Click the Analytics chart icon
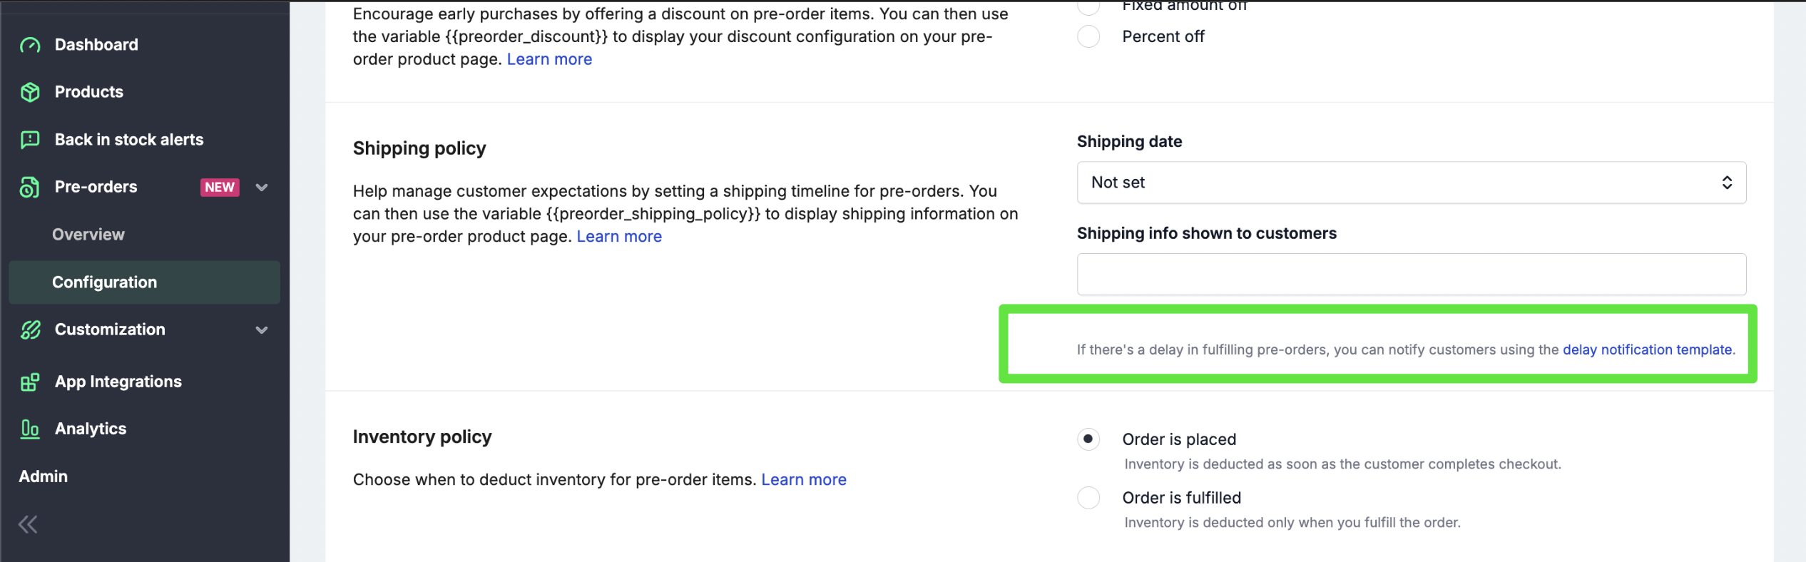This screenshot has width=1806, height=562. pyautogui.click(x=30, y=429)
